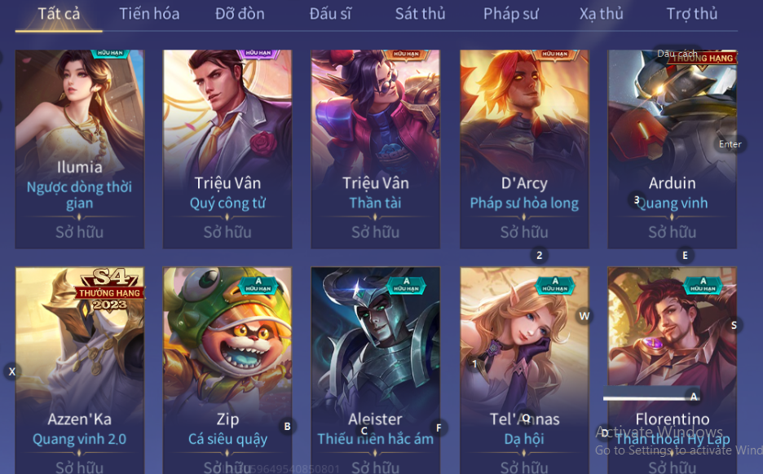
Task: Click the A-rank Hữu hạn badge on Zip
Action: coord(258,285)
